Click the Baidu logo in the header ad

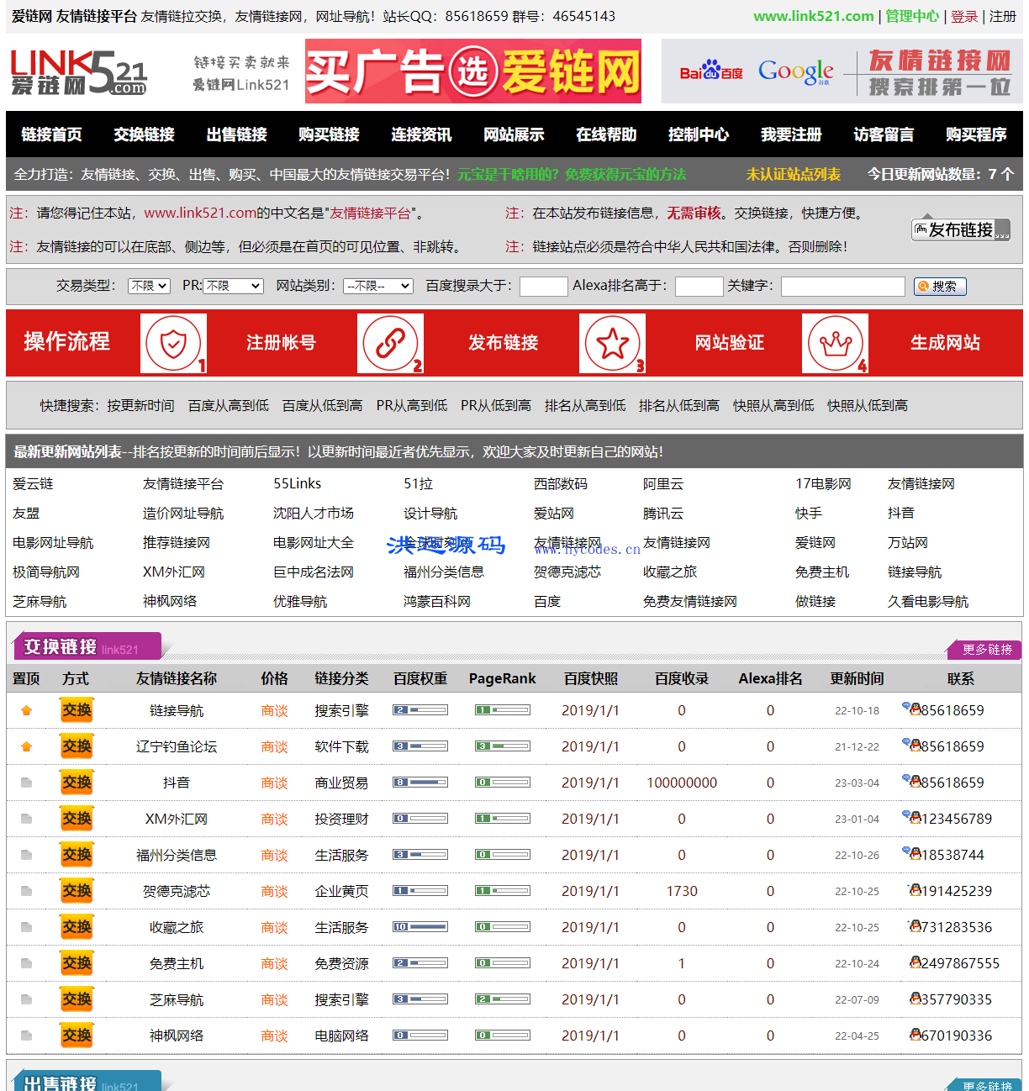[x=710, y=71]
